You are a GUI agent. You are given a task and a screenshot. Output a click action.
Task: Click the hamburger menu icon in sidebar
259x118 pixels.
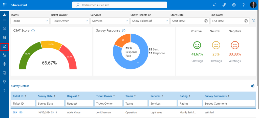[5, 20]
